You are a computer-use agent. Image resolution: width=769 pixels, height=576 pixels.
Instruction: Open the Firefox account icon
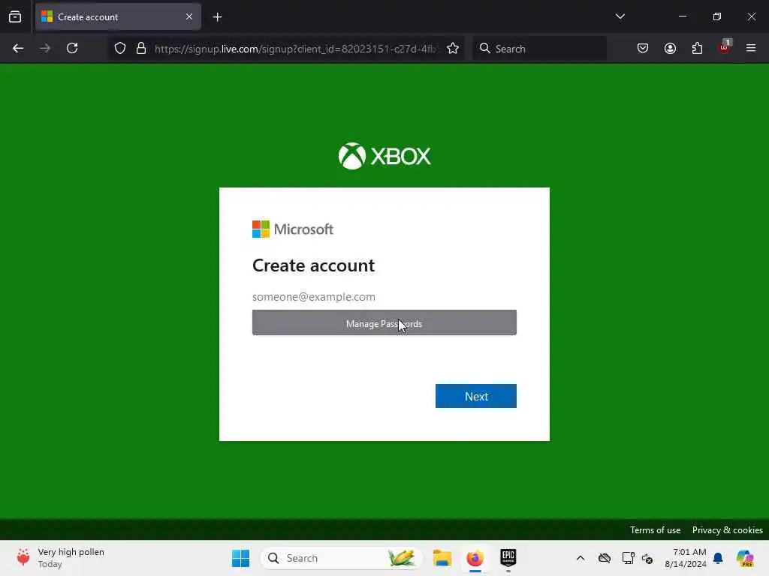coord(670,48)
